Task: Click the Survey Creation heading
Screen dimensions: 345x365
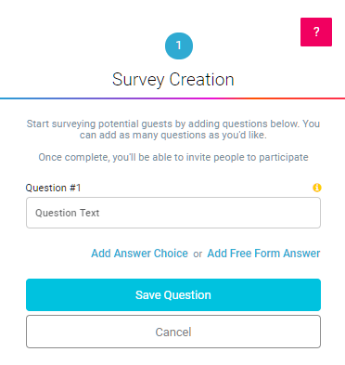Action: (173, 80)
